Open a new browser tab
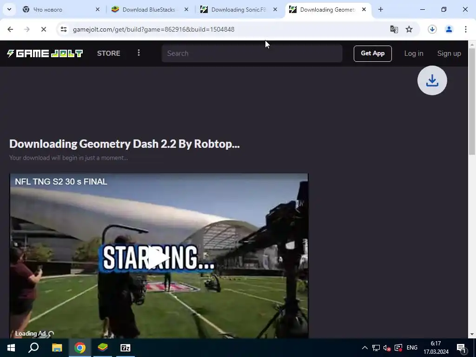 (x=381, y=10)
